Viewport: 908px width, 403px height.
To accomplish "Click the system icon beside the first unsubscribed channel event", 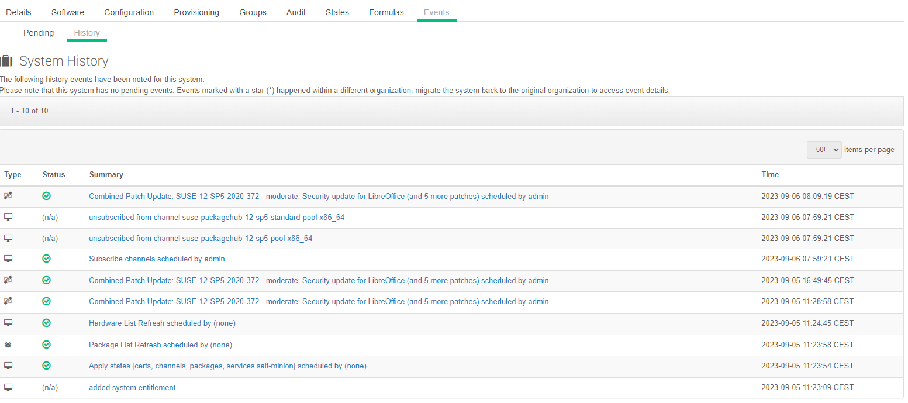I will [x=8, y=216].
